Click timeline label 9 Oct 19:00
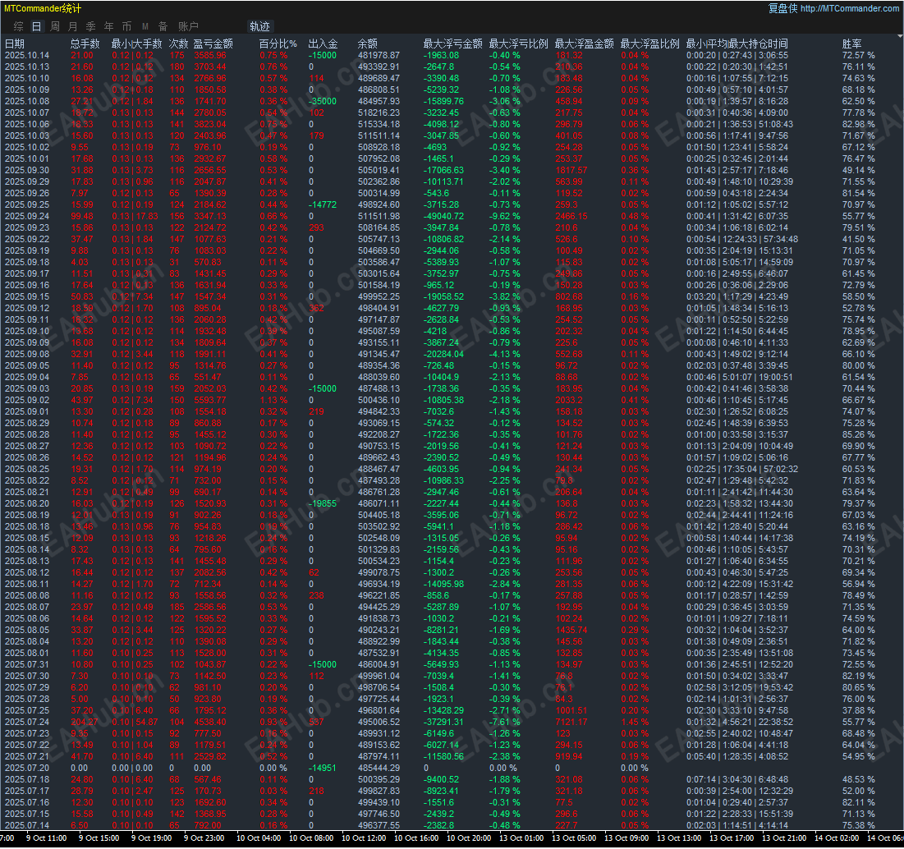The height and width of the screenshot is (849, 904). (x=151, y=838)
